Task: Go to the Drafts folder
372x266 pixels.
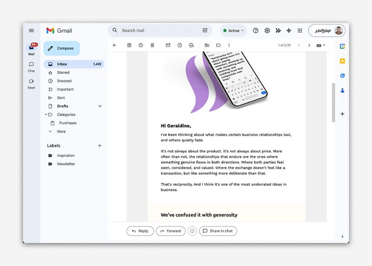Action: coord(62,106)
